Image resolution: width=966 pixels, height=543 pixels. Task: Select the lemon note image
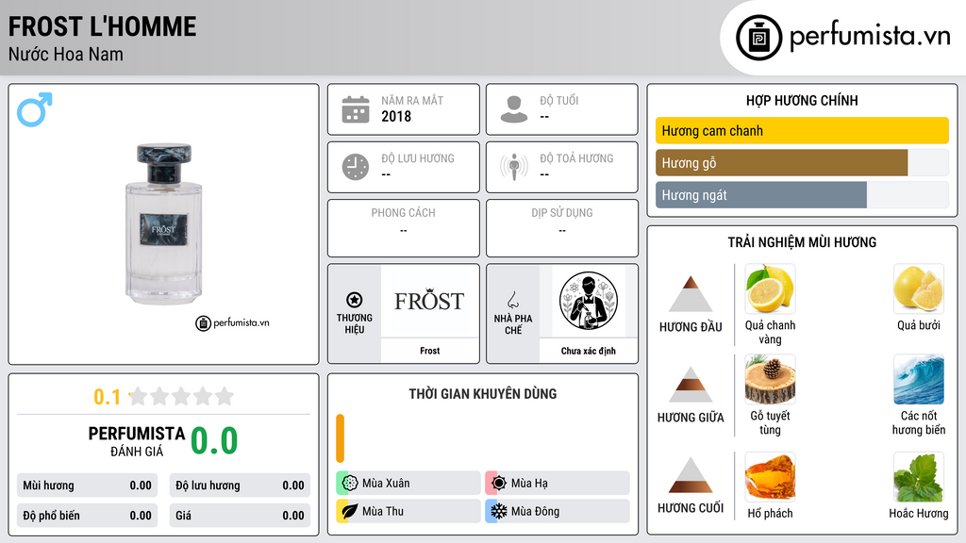[x=770, y=288]
